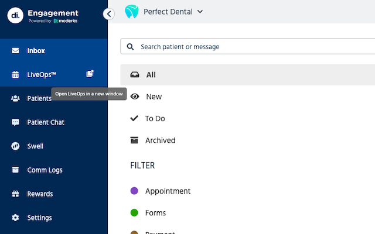Open the Inbox envelope icon

tap(16, 51)
